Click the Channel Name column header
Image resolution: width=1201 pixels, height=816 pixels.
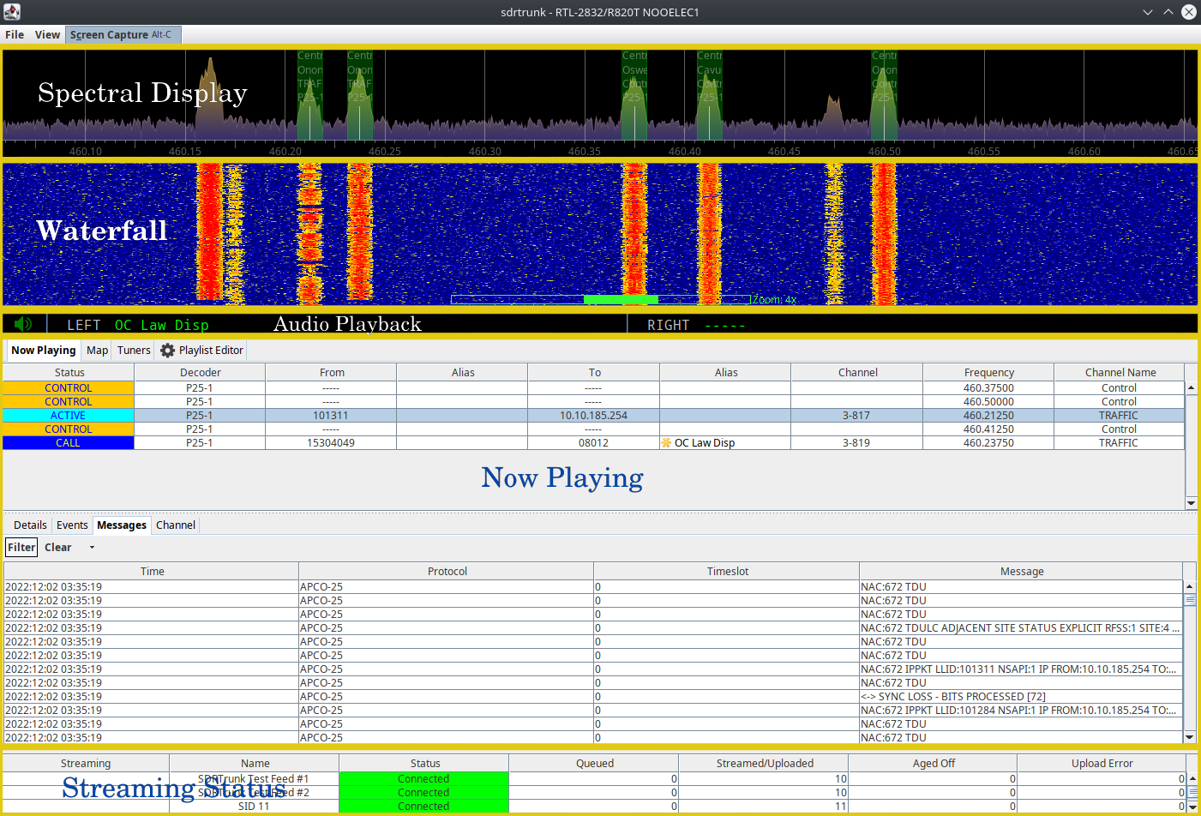click(x=1120, y=373)
